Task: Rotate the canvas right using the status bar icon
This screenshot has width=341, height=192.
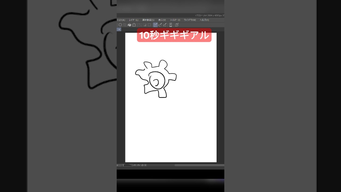Action: point(139,165)
